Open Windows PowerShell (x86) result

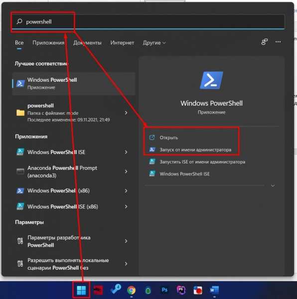74,191
